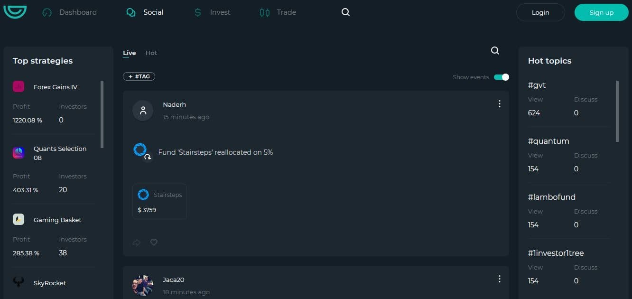Open the three-dot menu on Jaca20's post
This screenshot has width=632, height=299.
[x=499, y=279]
